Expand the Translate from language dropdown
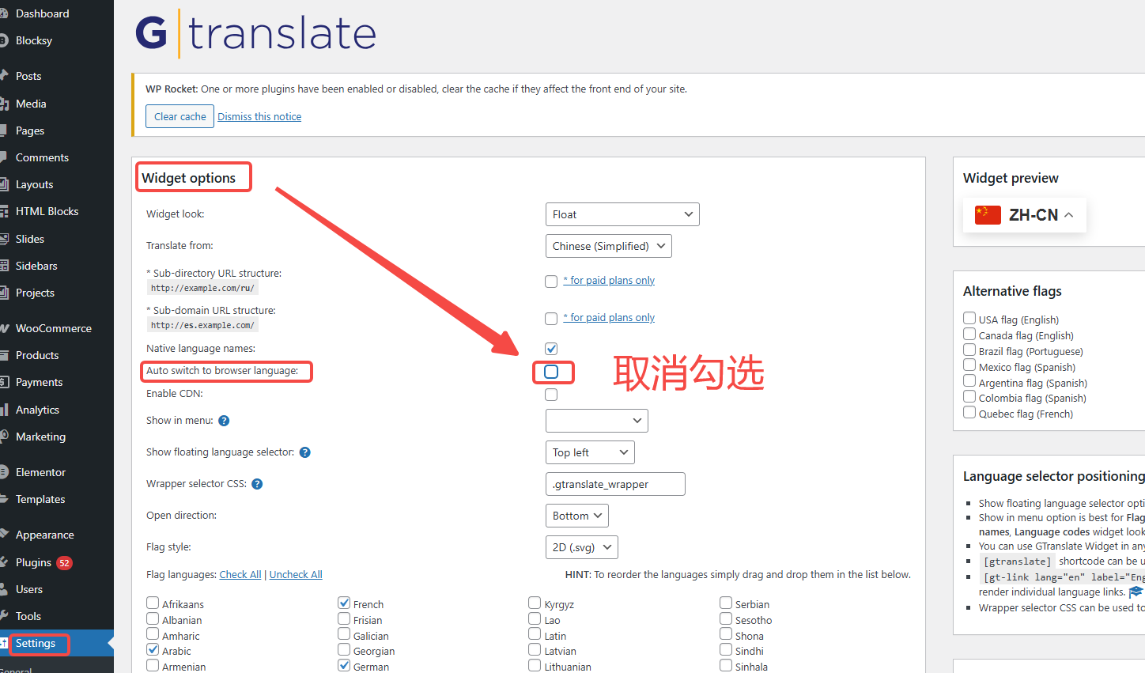The image size is (1145, 673). pyautogui.click(x=608, y=246)
